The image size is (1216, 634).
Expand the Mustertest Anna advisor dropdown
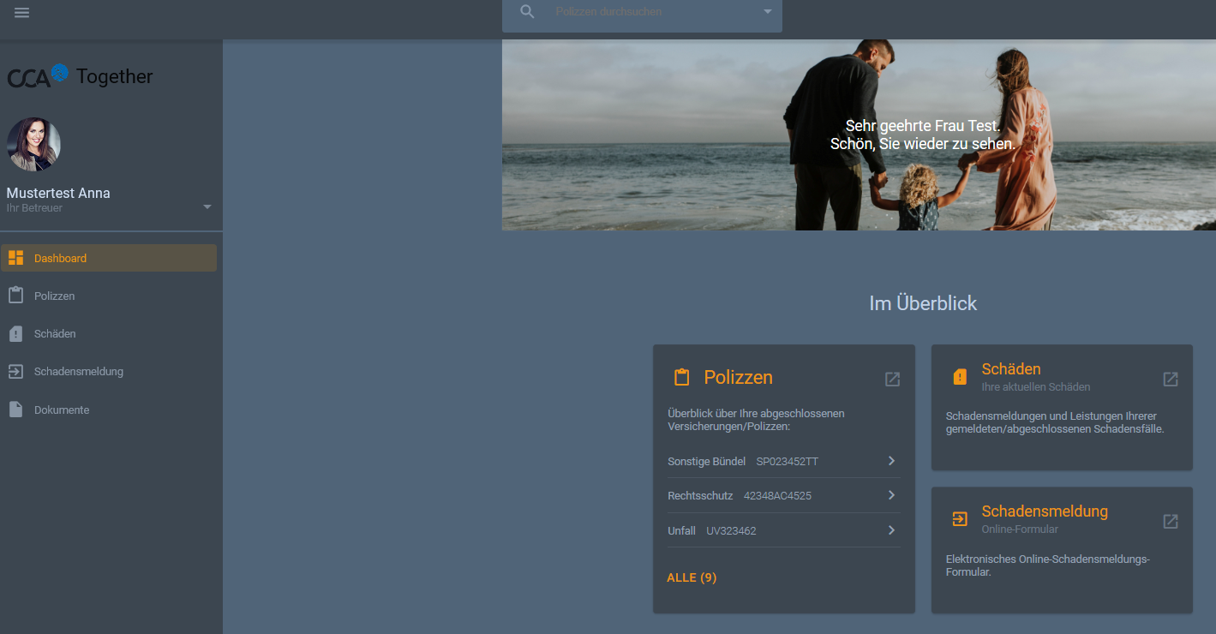[207, 207]
